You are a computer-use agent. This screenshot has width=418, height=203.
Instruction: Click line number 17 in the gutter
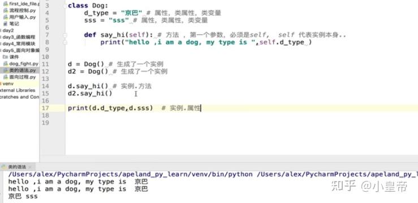coord(46,108)
